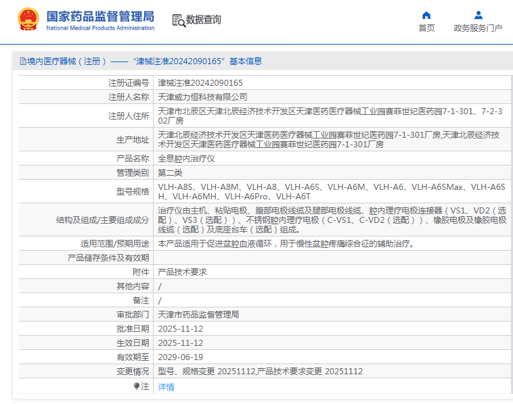The width and height of the screenshot is (513, 404).
Task: Click header text 境内医疗器械（注册）
Action: tap(67, 61)
